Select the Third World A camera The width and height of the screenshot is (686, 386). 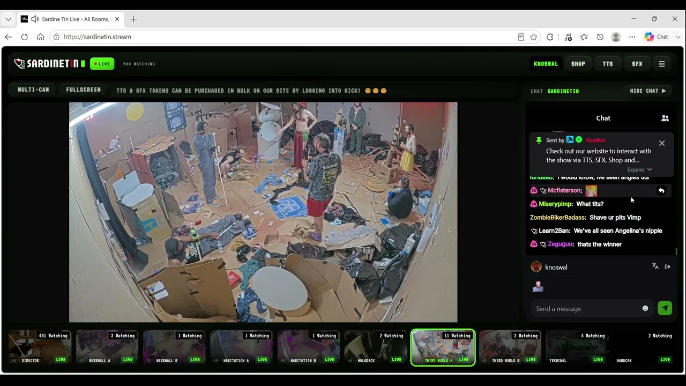443,347
